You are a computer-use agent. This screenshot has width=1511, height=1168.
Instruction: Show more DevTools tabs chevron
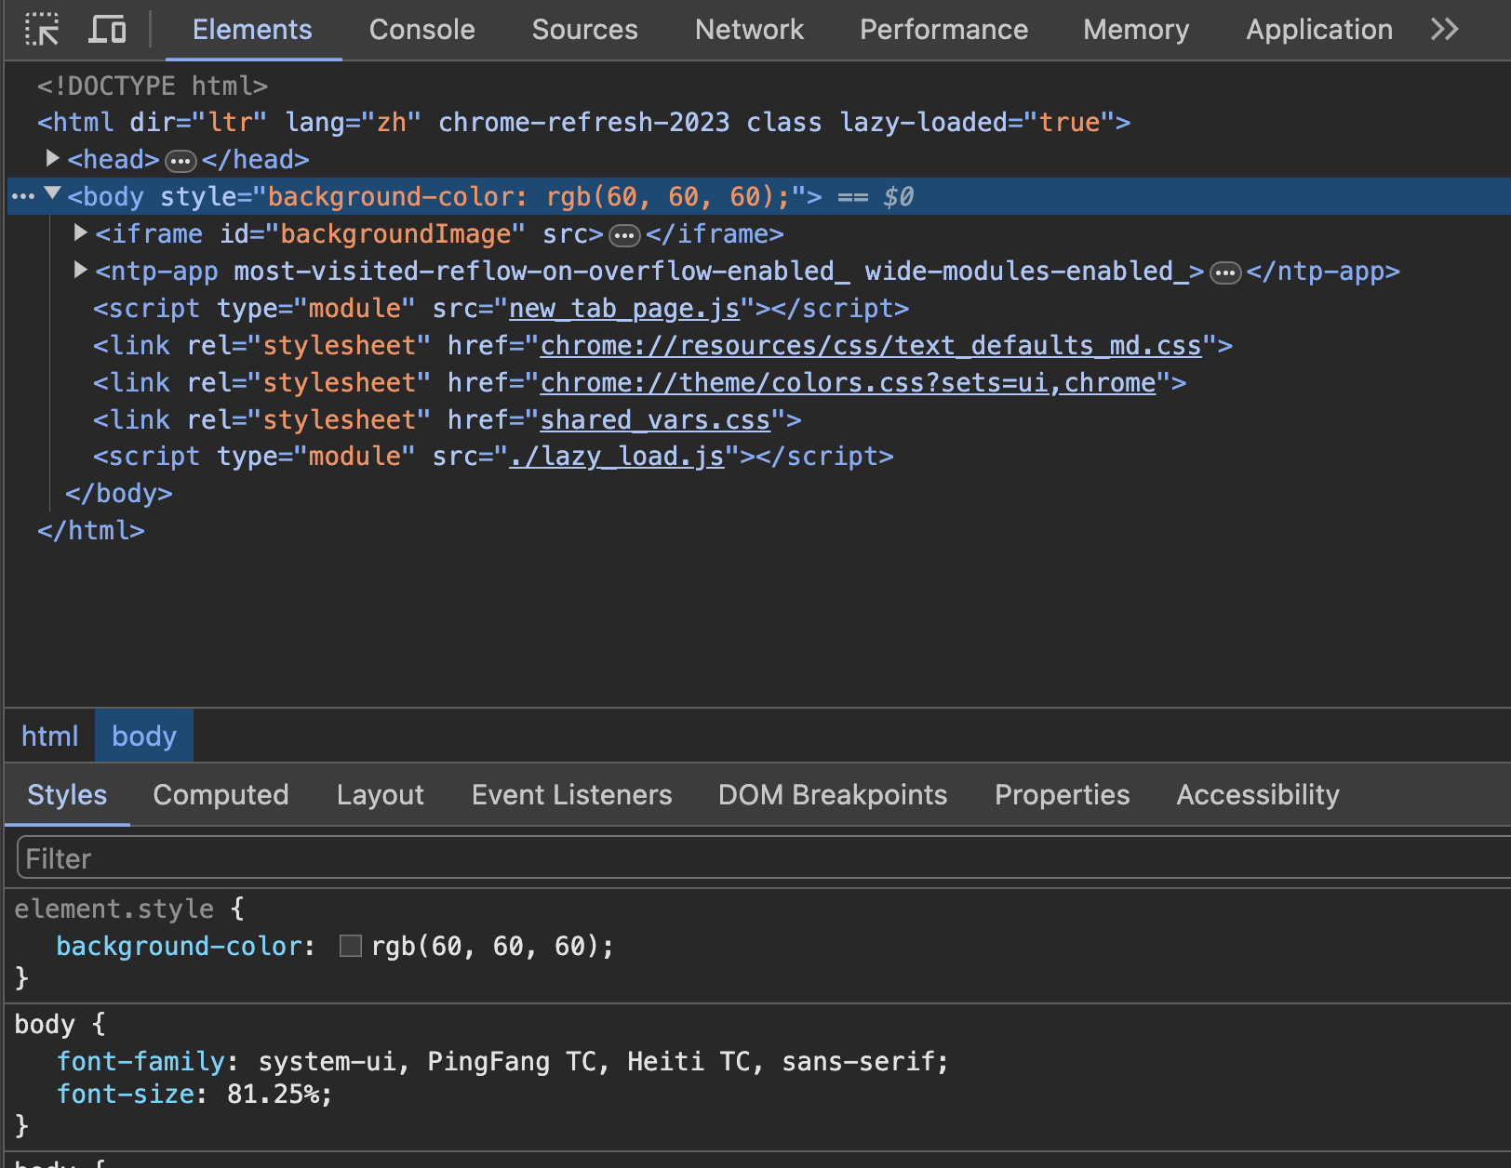pos(1444,30)
